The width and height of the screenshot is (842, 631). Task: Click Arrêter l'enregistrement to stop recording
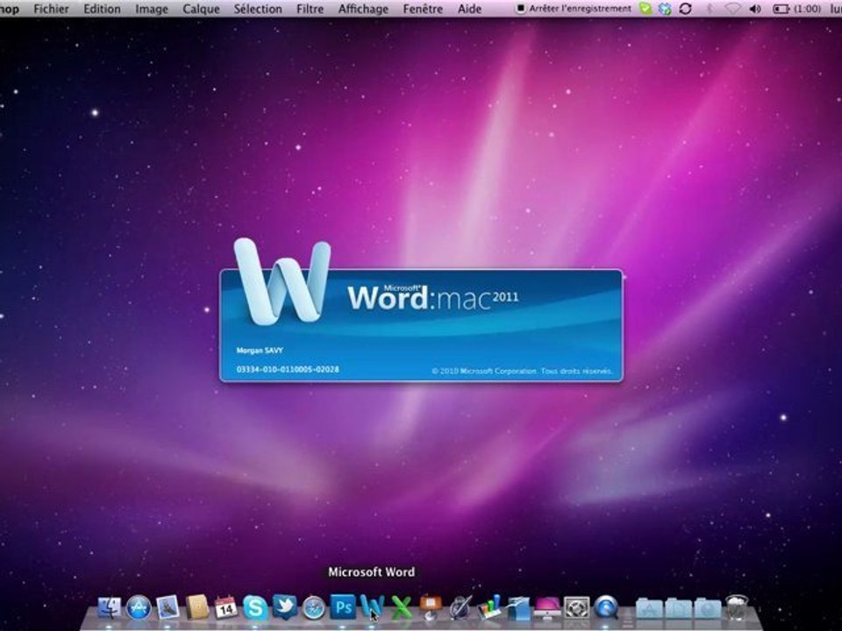(x=574, y=9)
